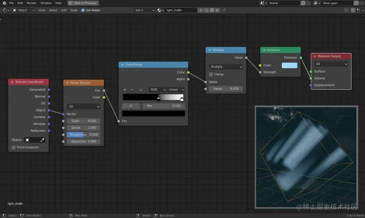365x218 pixels.
Task: Create a new scene with the copy icon
Action: pos(303,3)
